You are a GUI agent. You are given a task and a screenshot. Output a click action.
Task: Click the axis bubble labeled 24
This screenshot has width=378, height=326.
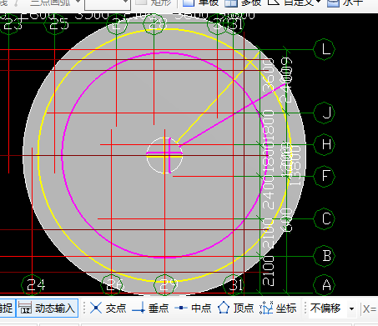click(x=33, y=285)
